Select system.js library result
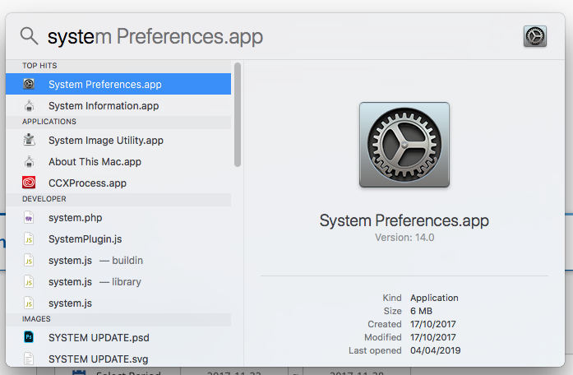The height and width of the screenshot is (375, 573). [95, 282]
